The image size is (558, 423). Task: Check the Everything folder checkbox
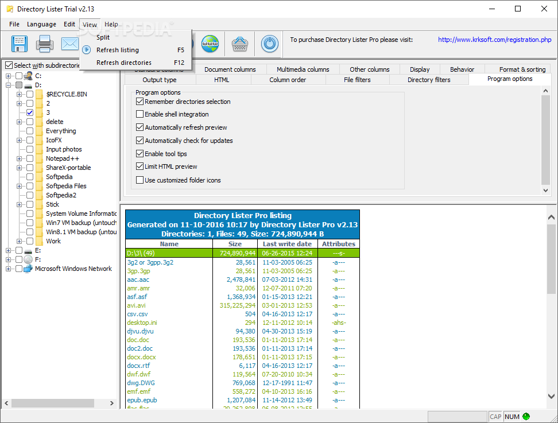(30, 131)
